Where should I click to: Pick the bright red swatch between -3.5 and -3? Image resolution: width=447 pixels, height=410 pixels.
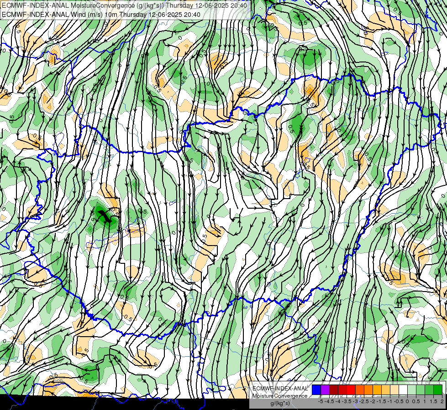pos(351,390)
